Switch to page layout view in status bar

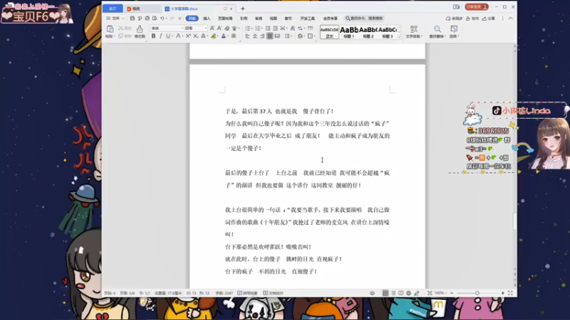tap(385, 293)
